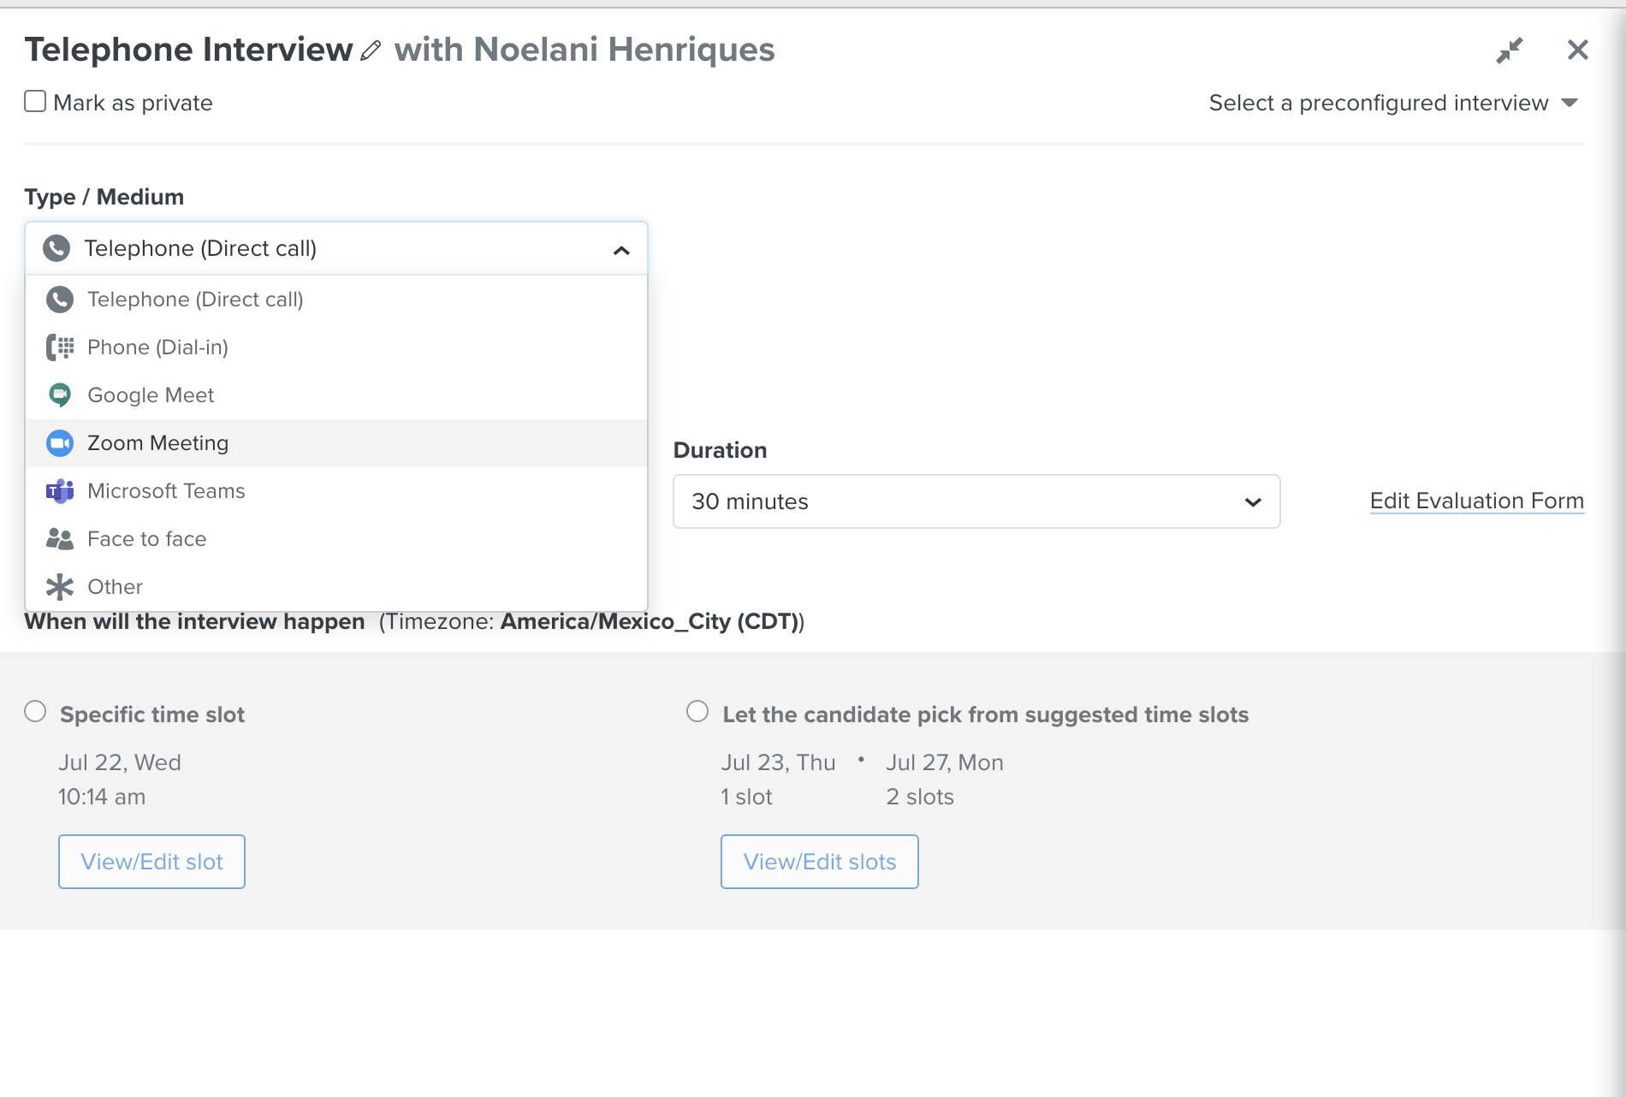Screen dimensions: 1626x1097
Task: Select Microsoft Teams option
Action: 336,491
